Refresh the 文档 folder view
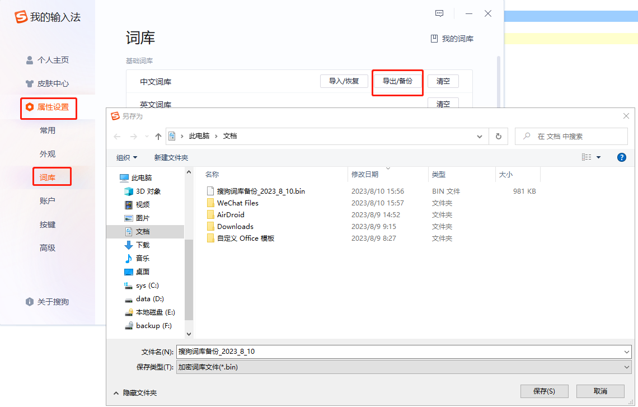This screenshot has height=407, width=638. coord(498,136)
